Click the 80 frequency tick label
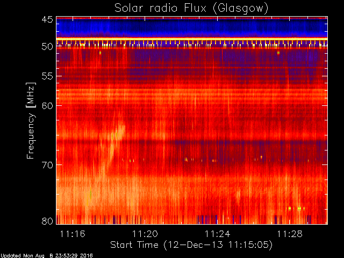The image size is (344, 258). pos(47,221)
